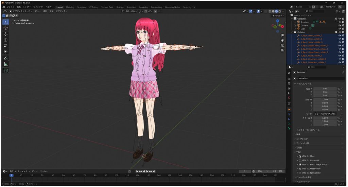Switch to the Sculpting workspace tab
Viewport: 348px width, 187px height.
tap(81, 7)
